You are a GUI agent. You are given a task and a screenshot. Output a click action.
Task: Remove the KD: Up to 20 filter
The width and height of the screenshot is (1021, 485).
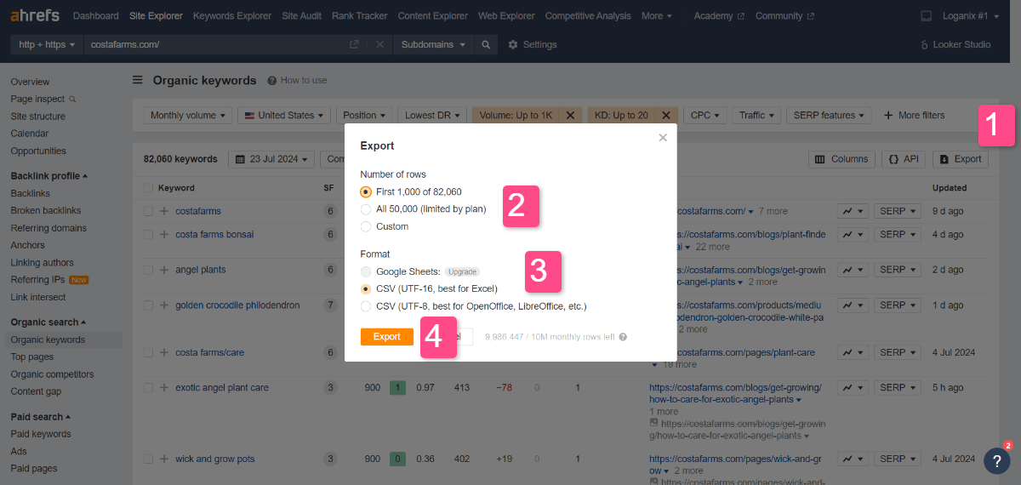point(666,115)
